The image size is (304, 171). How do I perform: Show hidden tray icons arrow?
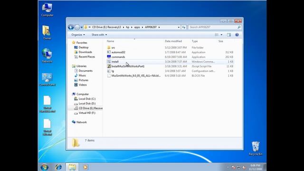[x=228, y=167]
